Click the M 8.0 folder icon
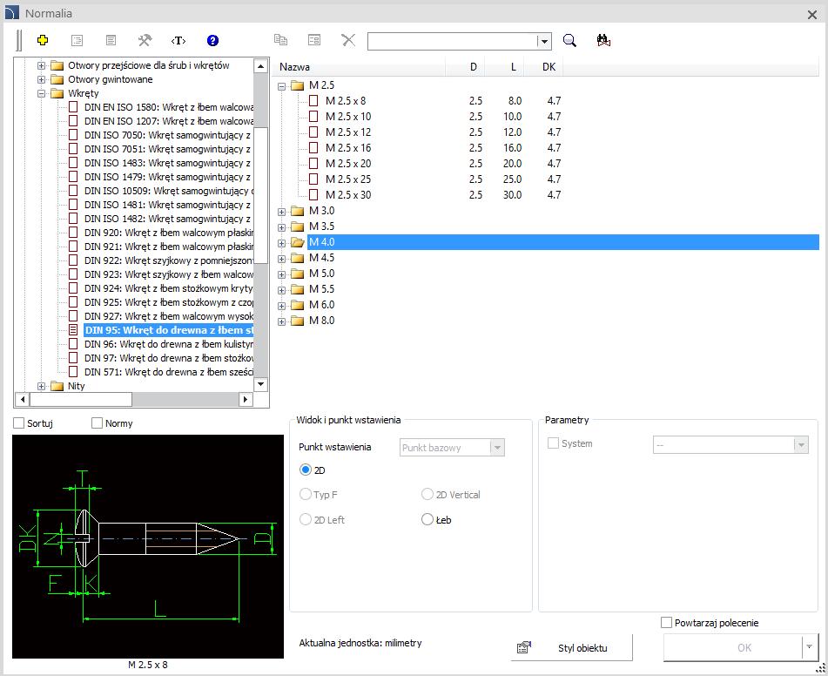 click(x=298, y=321)
